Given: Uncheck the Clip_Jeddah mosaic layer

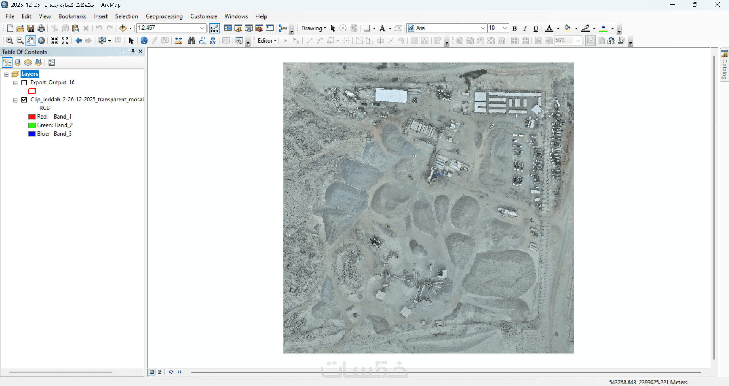Looking at the screenshot, I should (x=24, y=100).
